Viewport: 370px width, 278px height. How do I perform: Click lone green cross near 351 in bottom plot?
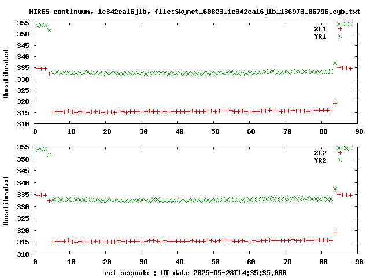point(49,155)
